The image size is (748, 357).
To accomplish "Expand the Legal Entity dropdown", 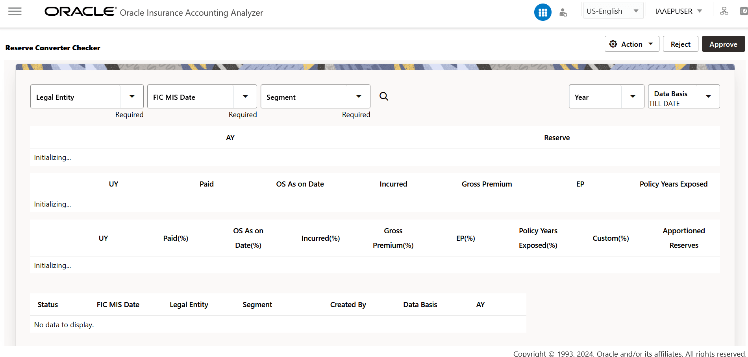I will [x=132, y=96].
